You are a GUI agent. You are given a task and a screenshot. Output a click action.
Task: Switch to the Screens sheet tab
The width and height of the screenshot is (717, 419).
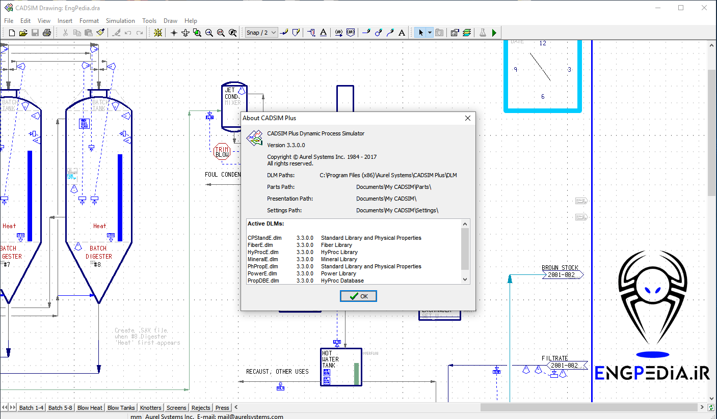[176, 408]
